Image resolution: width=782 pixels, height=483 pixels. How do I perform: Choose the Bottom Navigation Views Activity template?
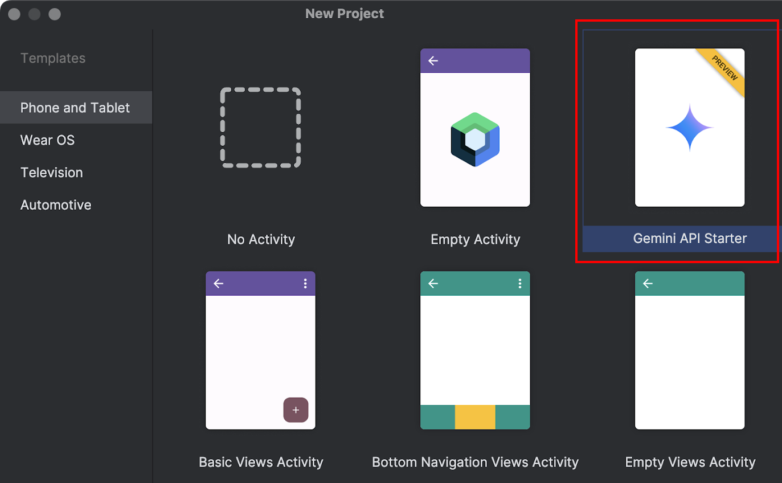pos(475,350)
